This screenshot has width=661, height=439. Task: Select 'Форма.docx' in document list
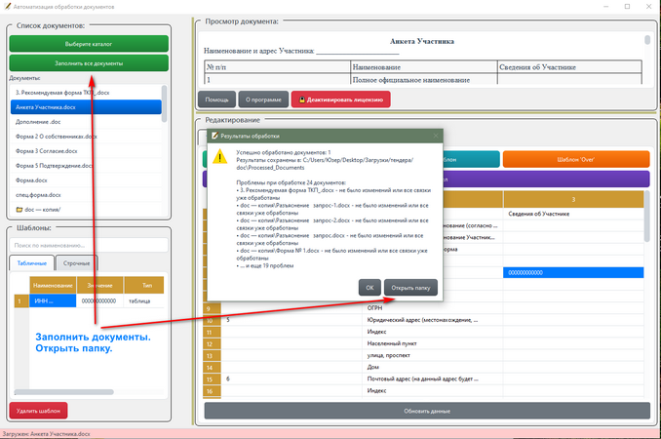tap(86, 180)
